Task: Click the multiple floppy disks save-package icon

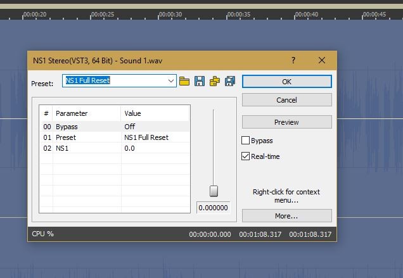Action: coord(230,81)
